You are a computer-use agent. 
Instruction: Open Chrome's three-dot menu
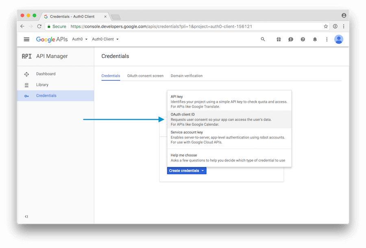pos(344,26)
